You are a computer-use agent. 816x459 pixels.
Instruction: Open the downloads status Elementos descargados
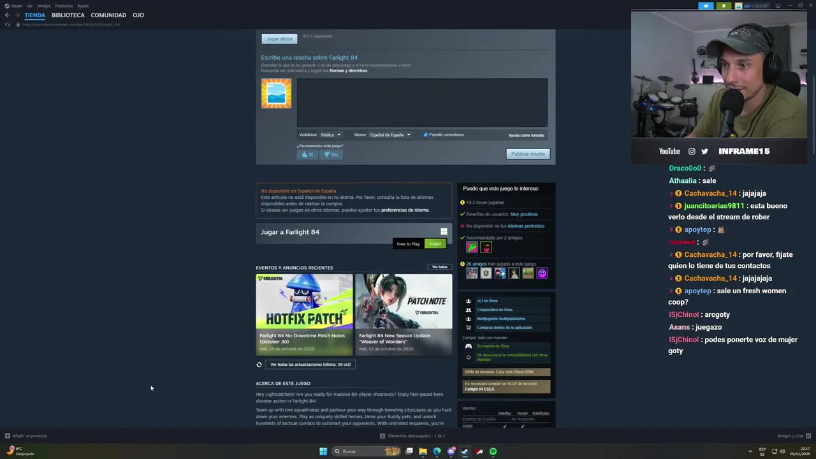tap(412, 436)
